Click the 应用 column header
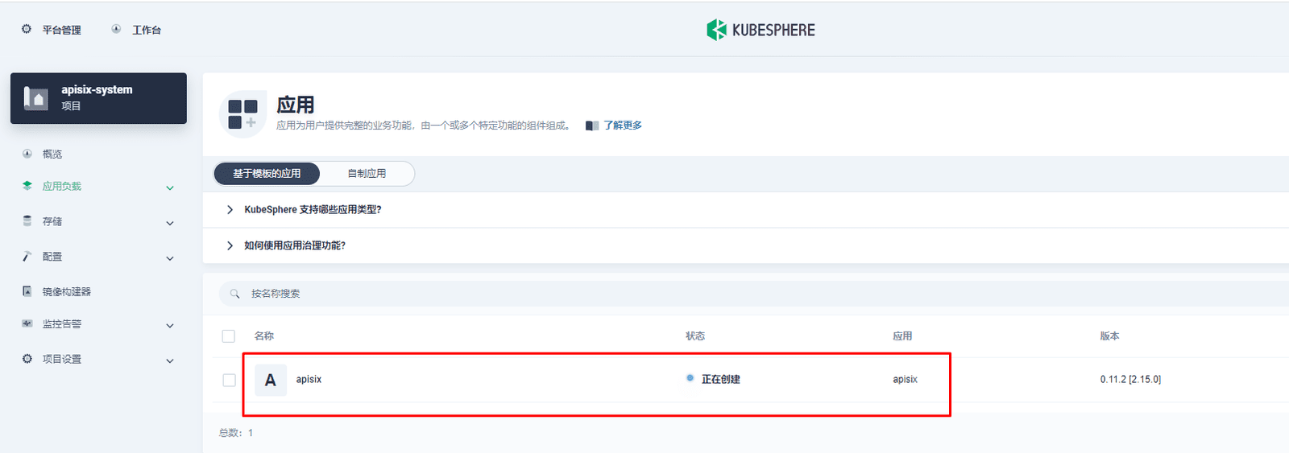The height and width of the screenshot is (453, 1289). (x=902, y=336)
